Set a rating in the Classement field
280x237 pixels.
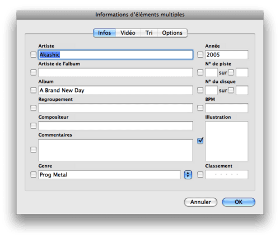tap(227, 175)
